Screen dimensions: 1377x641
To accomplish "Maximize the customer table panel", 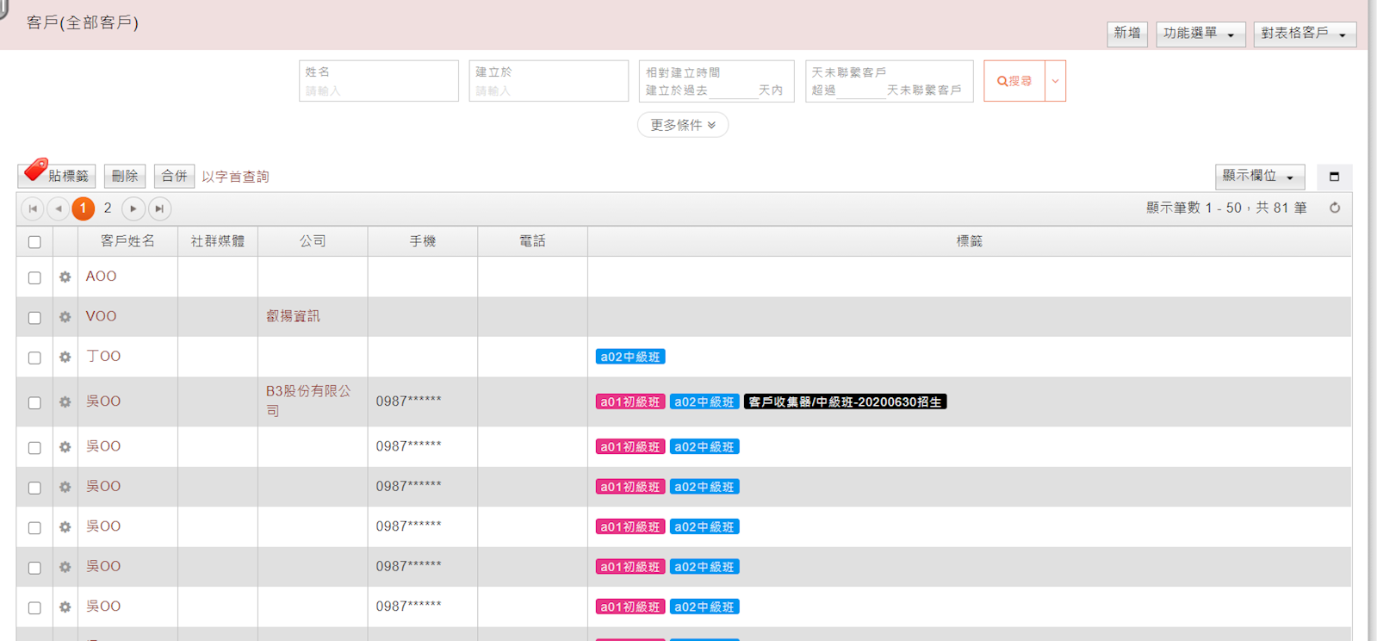I will click(x=1334, y=177).
